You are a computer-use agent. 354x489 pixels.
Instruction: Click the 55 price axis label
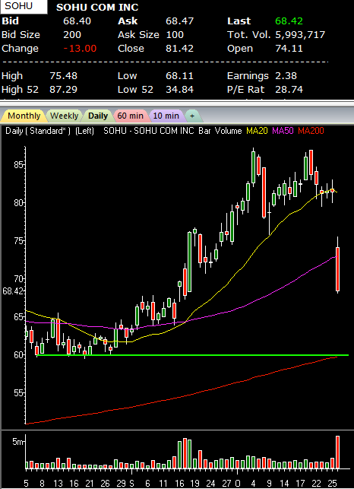[x=18, y=392]
